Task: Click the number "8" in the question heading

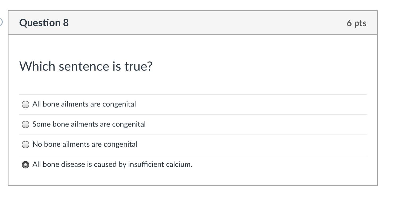Action: [x=66, y=23]
